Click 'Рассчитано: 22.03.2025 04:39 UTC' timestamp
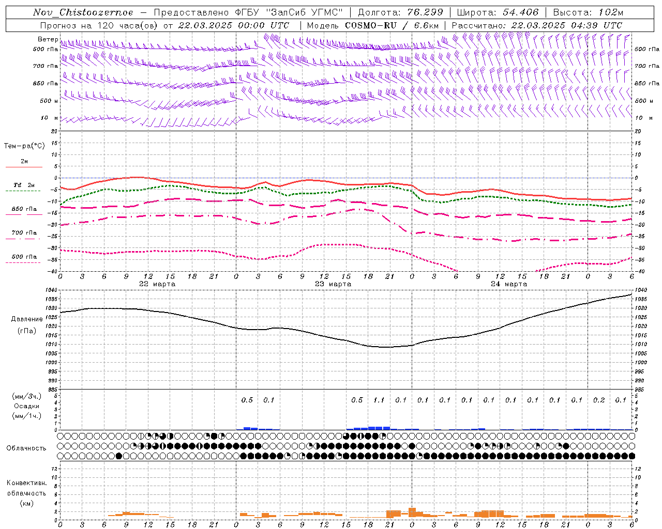The image size is (662, 529). 537,25
